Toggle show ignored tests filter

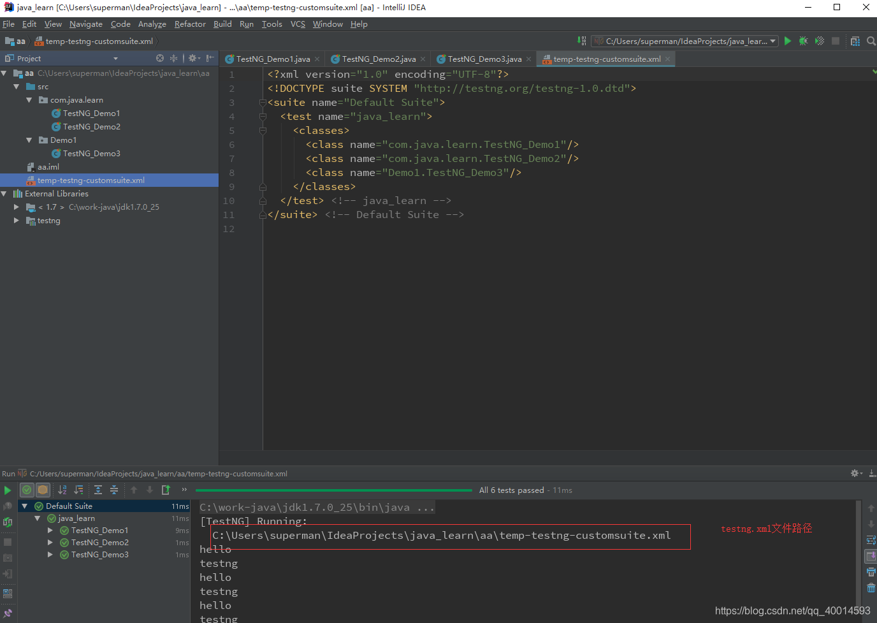coord(43,490)
